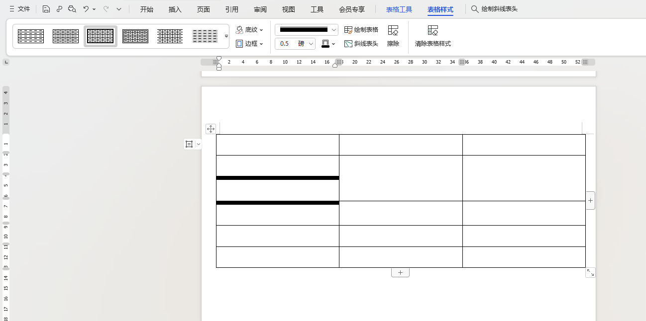Select the 擦除 eraser tool

[393, 36]
